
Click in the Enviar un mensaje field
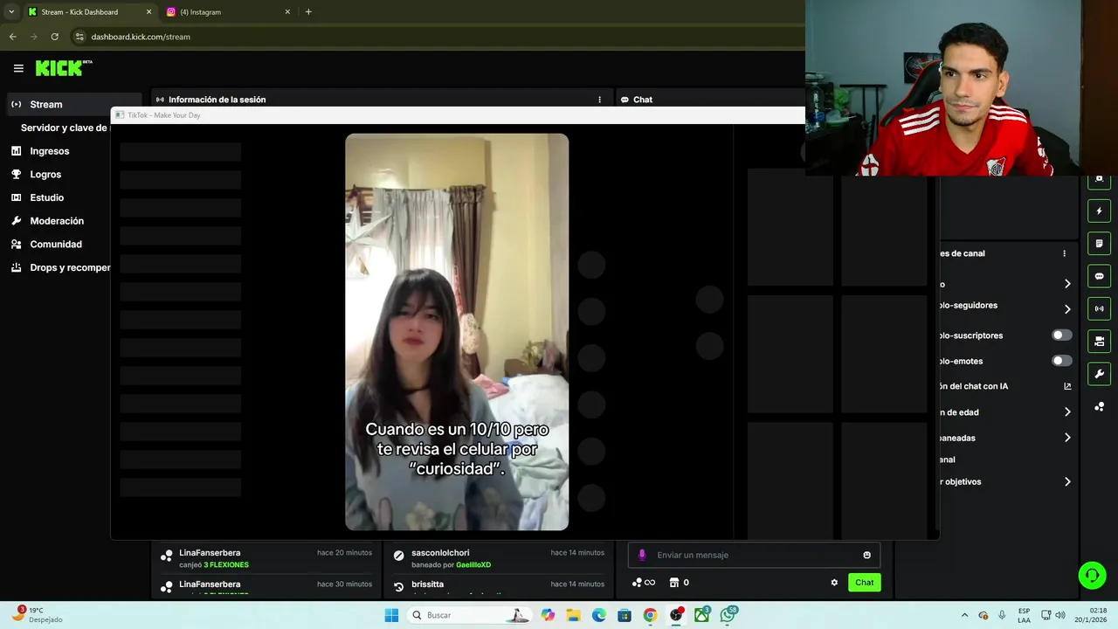[756, 555]
